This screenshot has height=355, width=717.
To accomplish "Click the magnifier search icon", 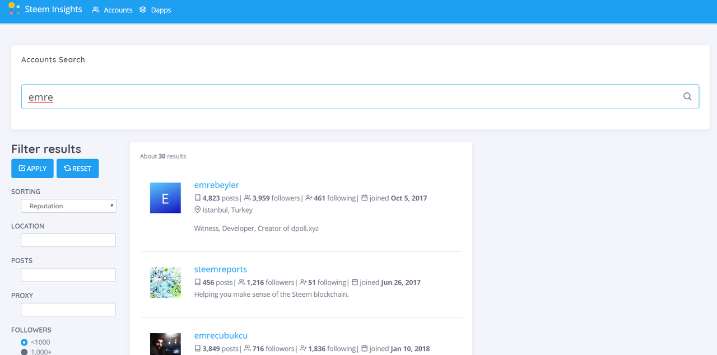I will tap(687, 96).
